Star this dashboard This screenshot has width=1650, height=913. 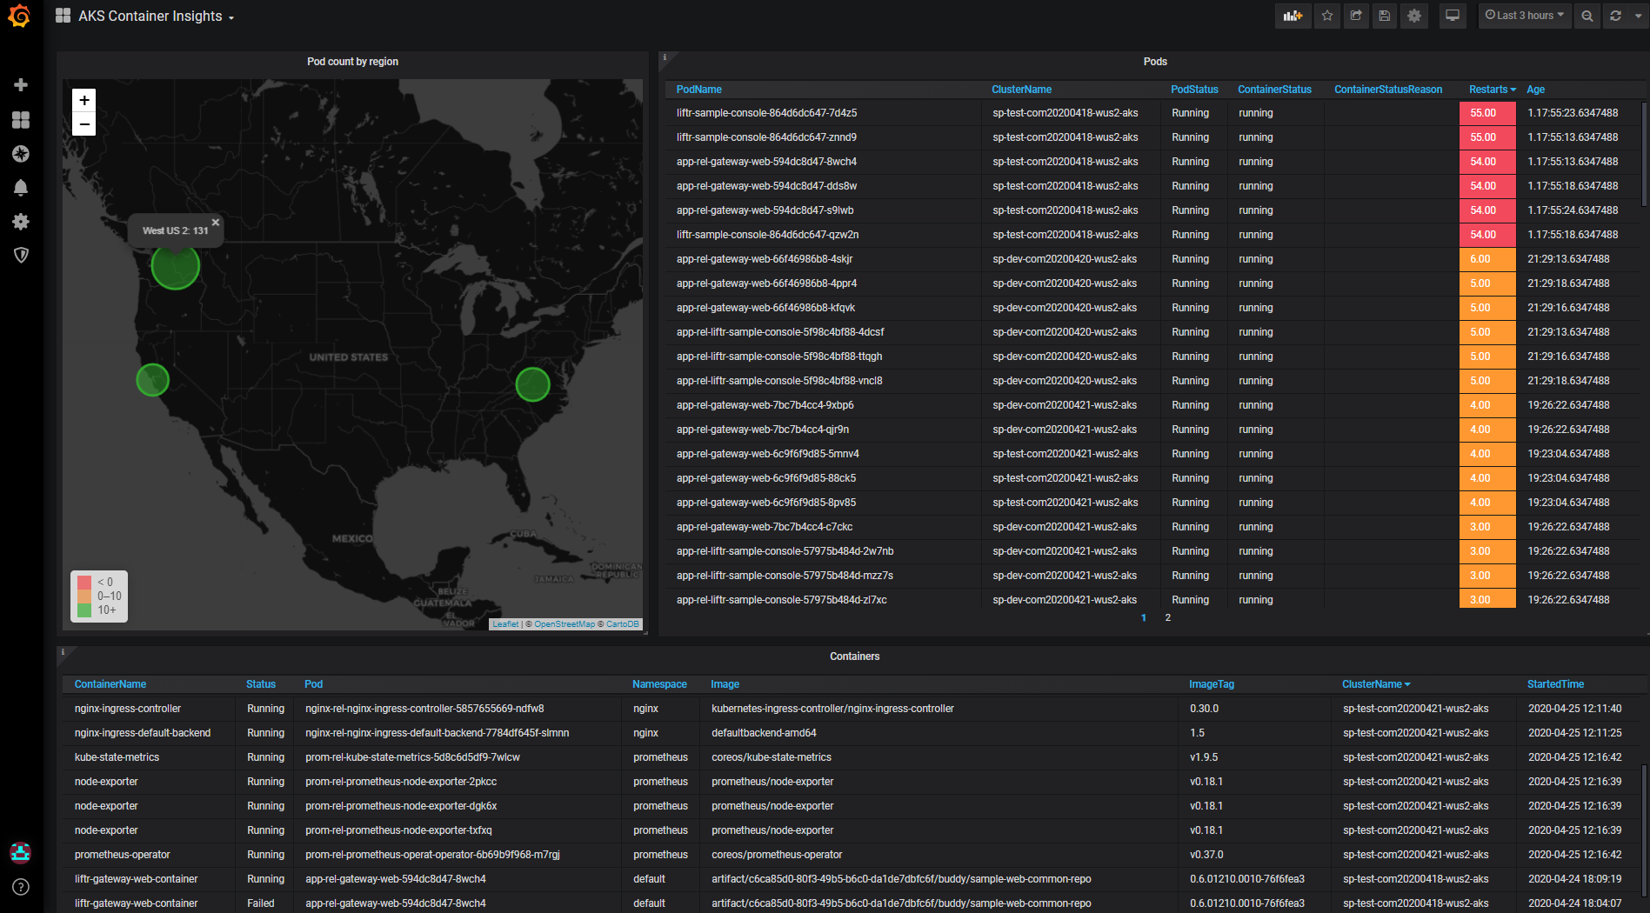(1327, 16)
